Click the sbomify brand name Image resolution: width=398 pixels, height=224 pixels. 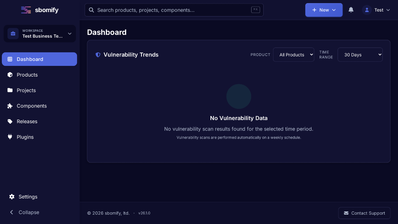[x=47, y=10]
